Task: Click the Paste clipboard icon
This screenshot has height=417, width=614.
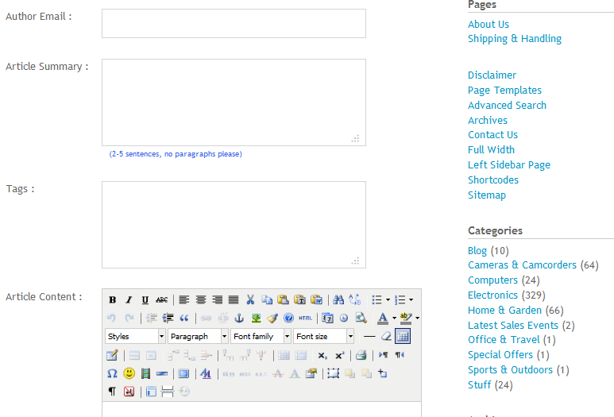Action: coord(283,300)
